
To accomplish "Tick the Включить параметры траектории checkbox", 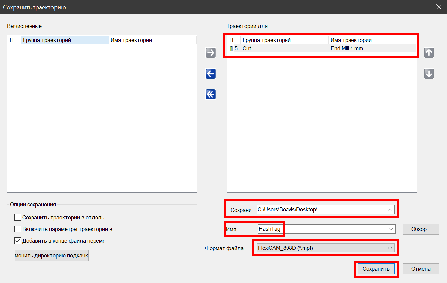I will [x=18, y=229].
